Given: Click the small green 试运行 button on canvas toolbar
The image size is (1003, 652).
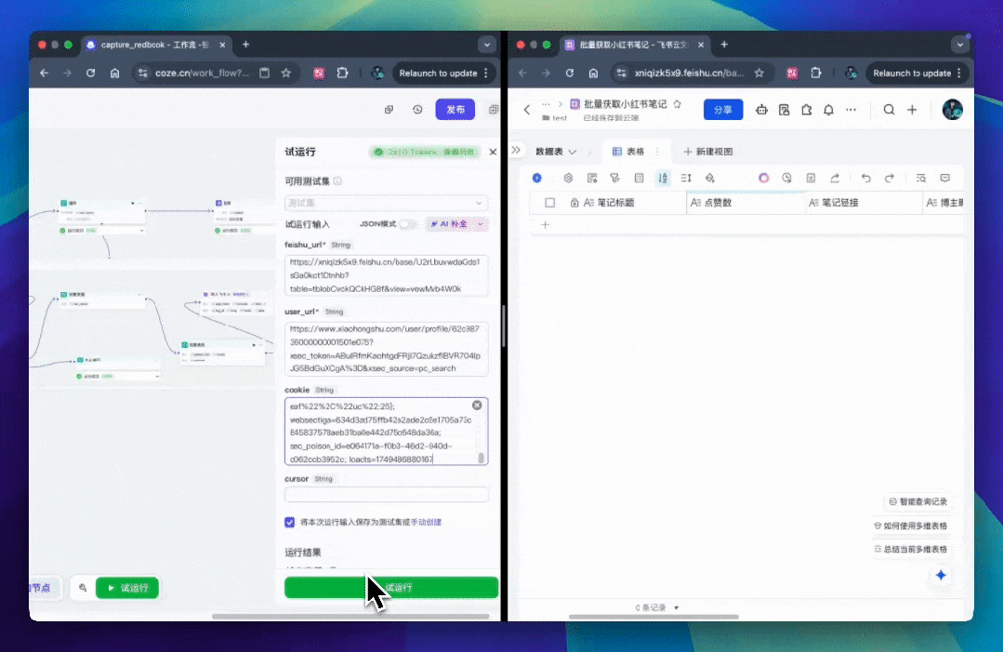Looking at the screenshot, I should 127,588.
